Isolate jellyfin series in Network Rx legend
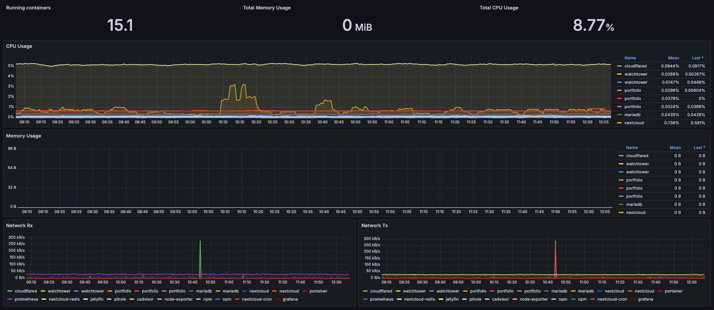This screenshot has height=310, width=714. pos(97,299)
